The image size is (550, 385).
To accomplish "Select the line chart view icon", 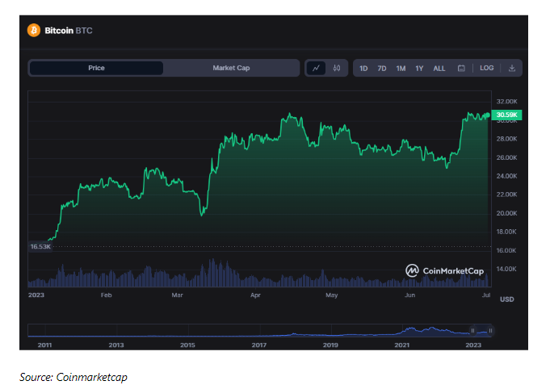I will pos(316,68).
